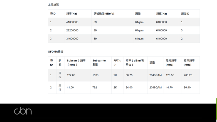Click bandwidth 6400000 in 28200000 row
The height and width of the screenshot is (122, 217).
pos(161,30)
